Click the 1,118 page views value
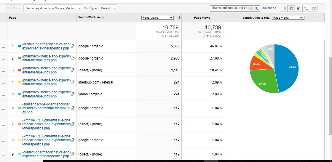Screen dimensions: 332x162 click(x=175, y=70)
